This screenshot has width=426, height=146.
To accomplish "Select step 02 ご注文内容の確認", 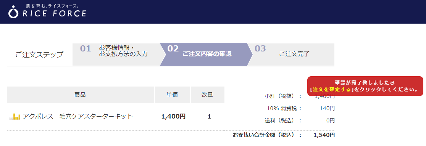I will pyautogui.click(x=206, y=54).
